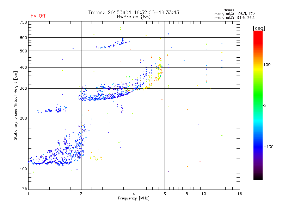Click the 'Phases' header label
The width and height of the screenshot is (282, 211).
228,10
